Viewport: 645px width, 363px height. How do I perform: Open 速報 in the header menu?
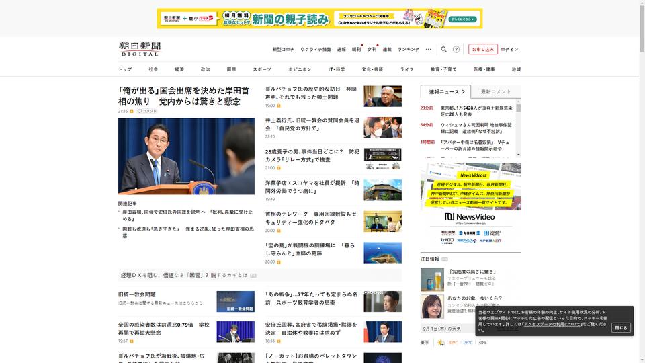click(x=341, y=49)
